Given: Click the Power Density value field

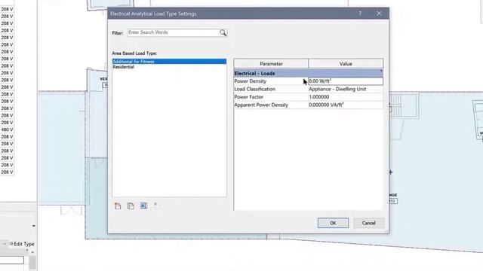Looking at the screenshot, I should point(346,81).
